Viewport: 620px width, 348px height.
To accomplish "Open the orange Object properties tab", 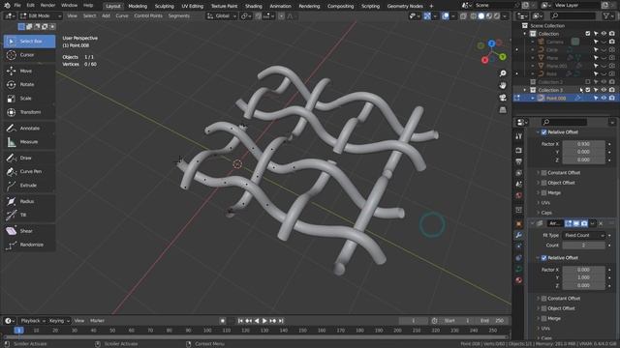I will 519,224.
